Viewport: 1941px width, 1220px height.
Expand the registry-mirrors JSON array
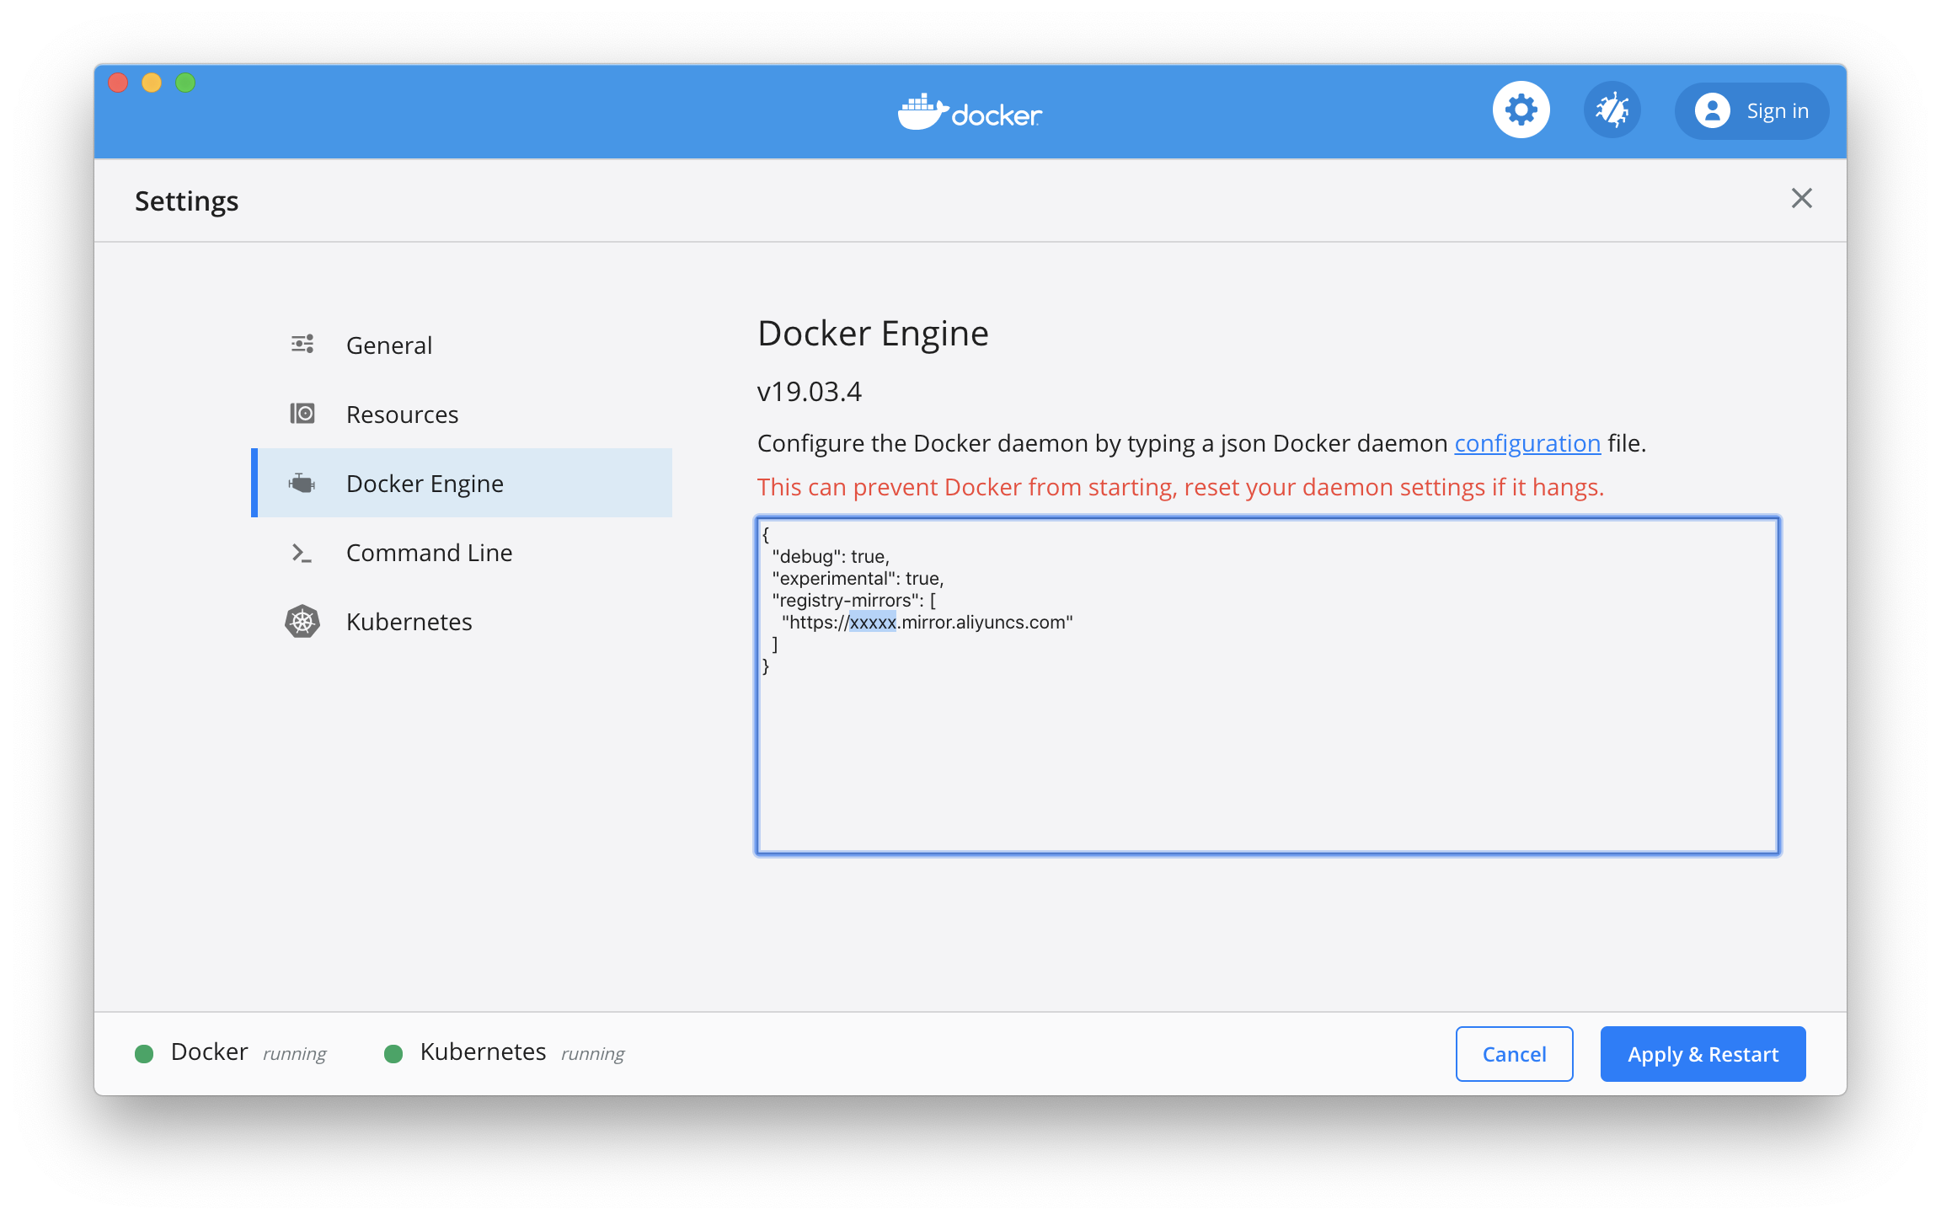click(928, 600)
